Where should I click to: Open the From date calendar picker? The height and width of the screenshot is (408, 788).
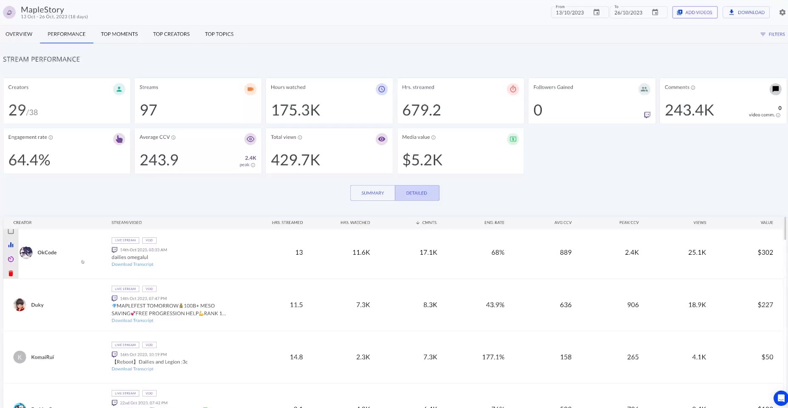597,12
